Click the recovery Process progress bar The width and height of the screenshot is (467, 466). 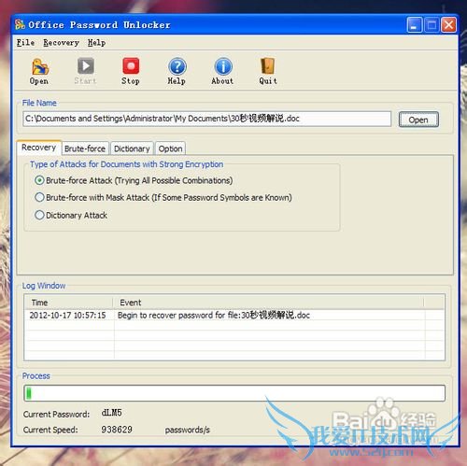click(x=234, y=393)
